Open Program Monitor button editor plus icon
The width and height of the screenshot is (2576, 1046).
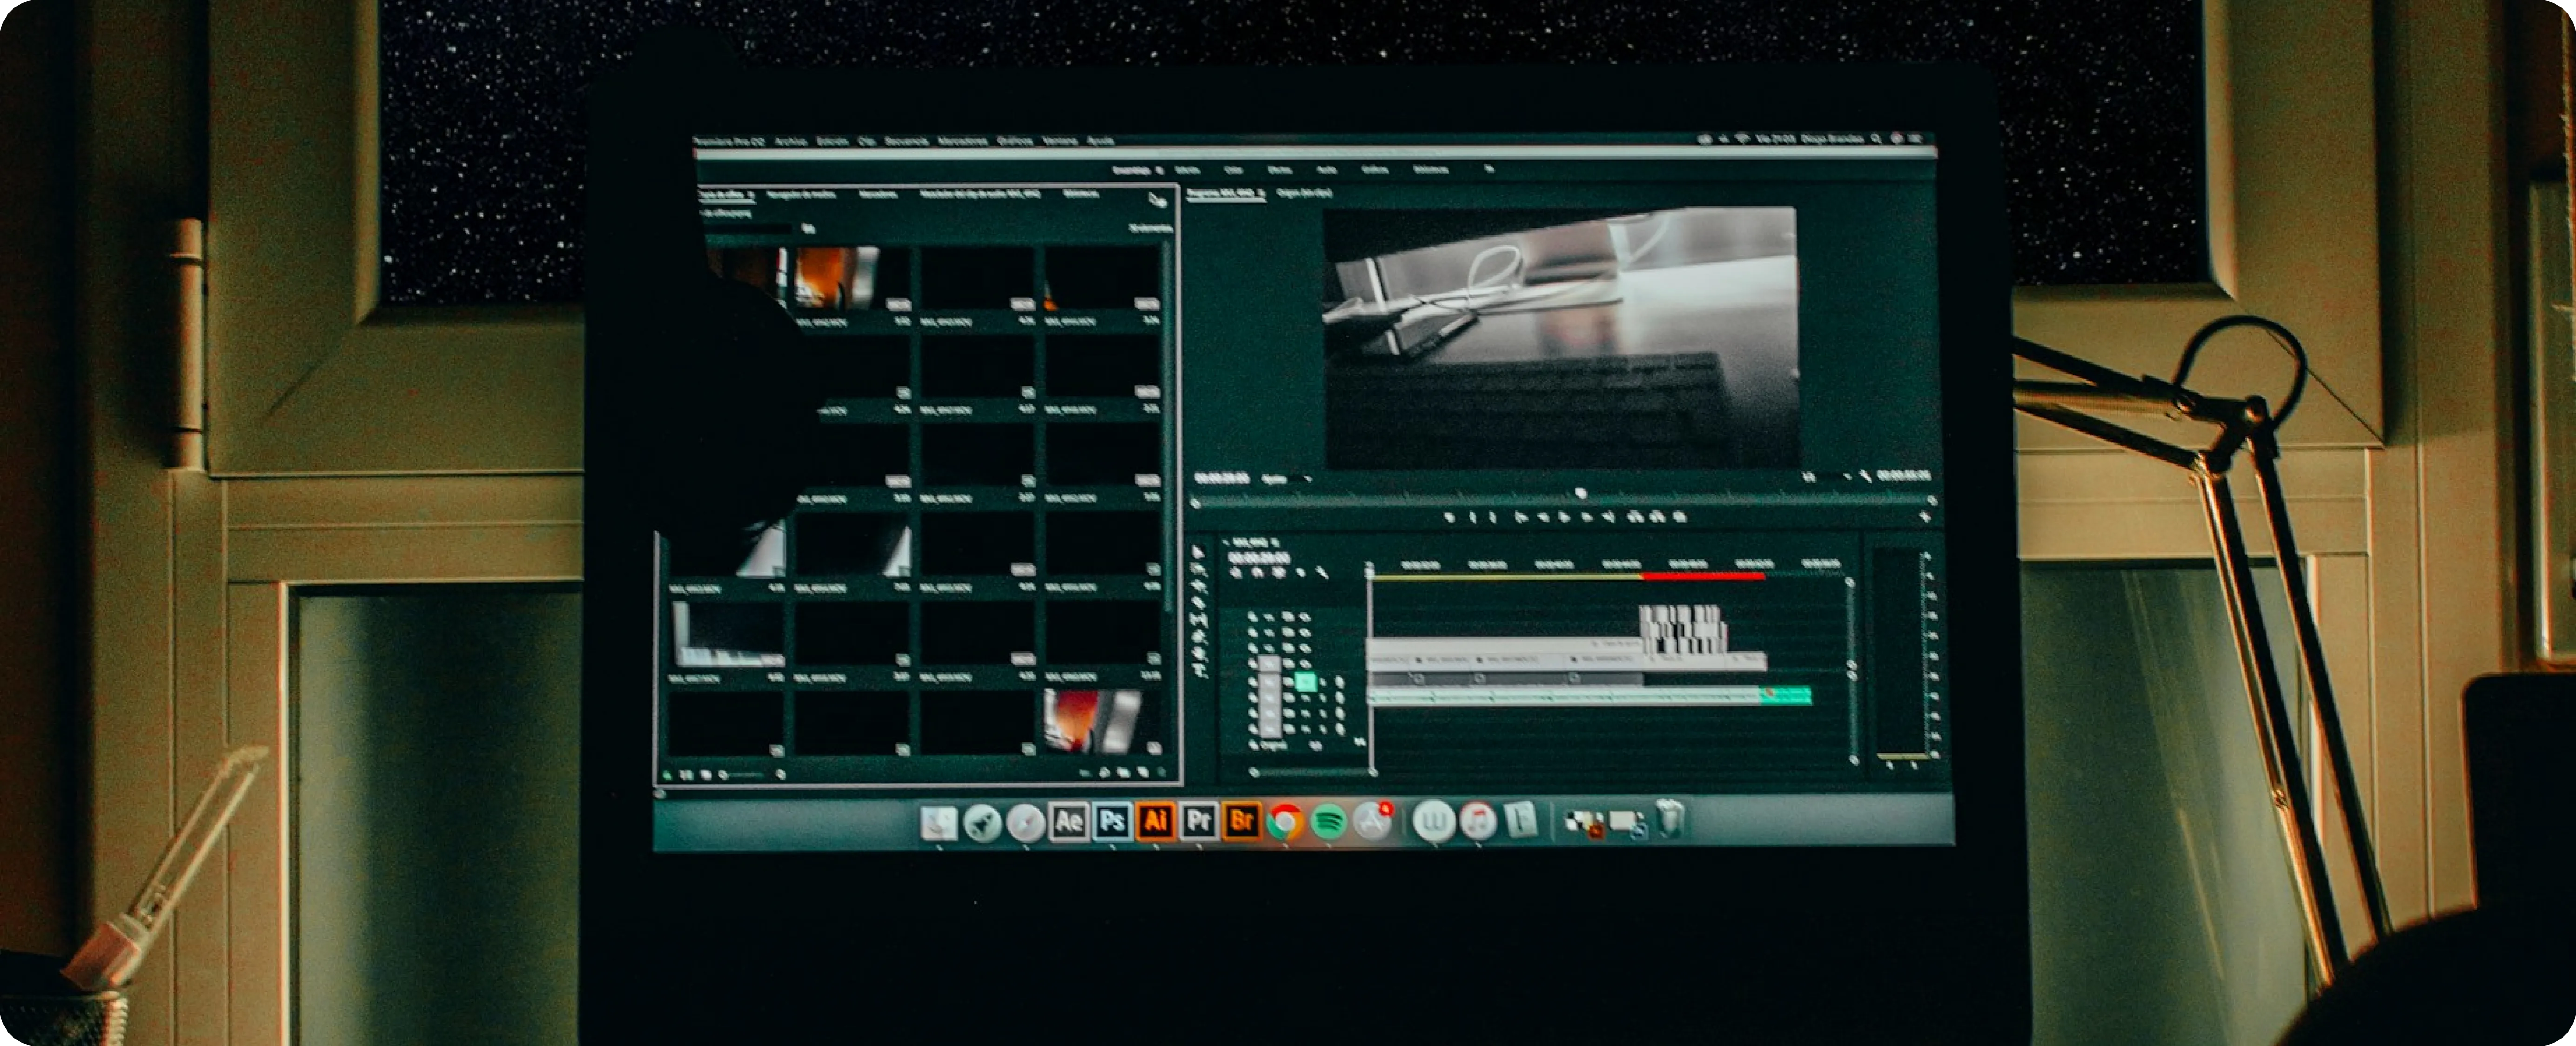pyautogui.click(x=1924, y=517)
